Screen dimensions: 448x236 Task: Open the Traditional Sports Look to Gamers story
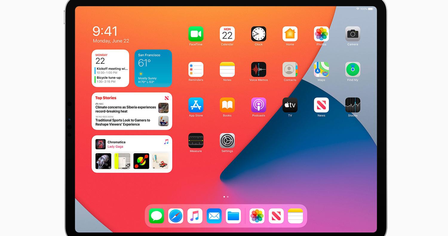(x=123, y=122)
